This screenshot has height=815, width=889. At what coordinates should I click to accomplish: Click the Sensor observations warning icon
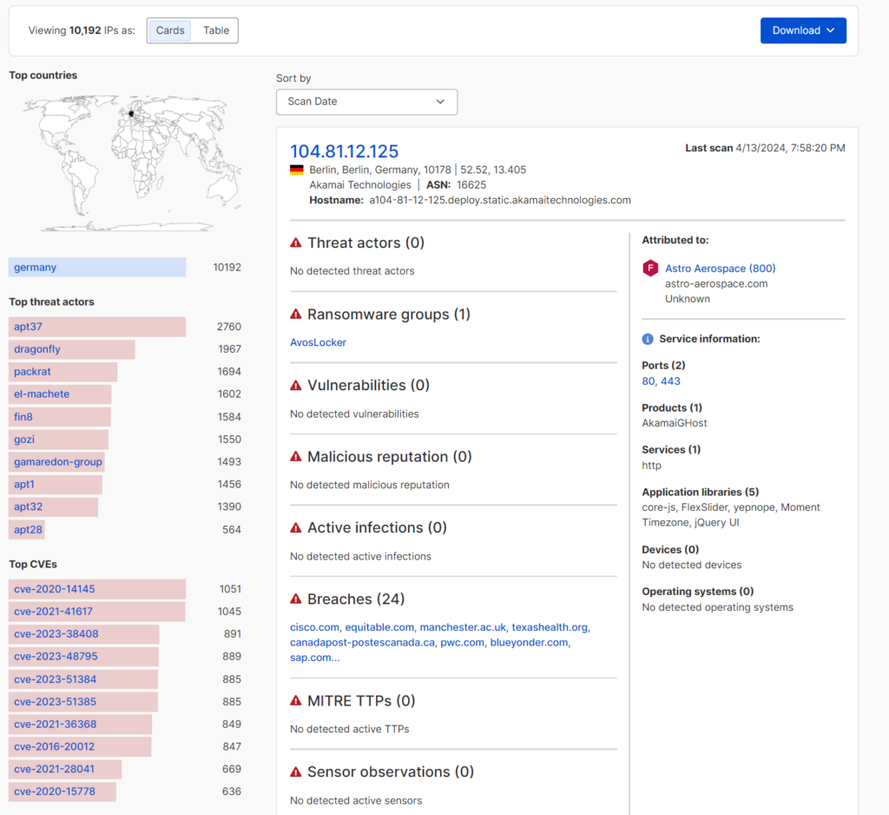pos(296,772)
